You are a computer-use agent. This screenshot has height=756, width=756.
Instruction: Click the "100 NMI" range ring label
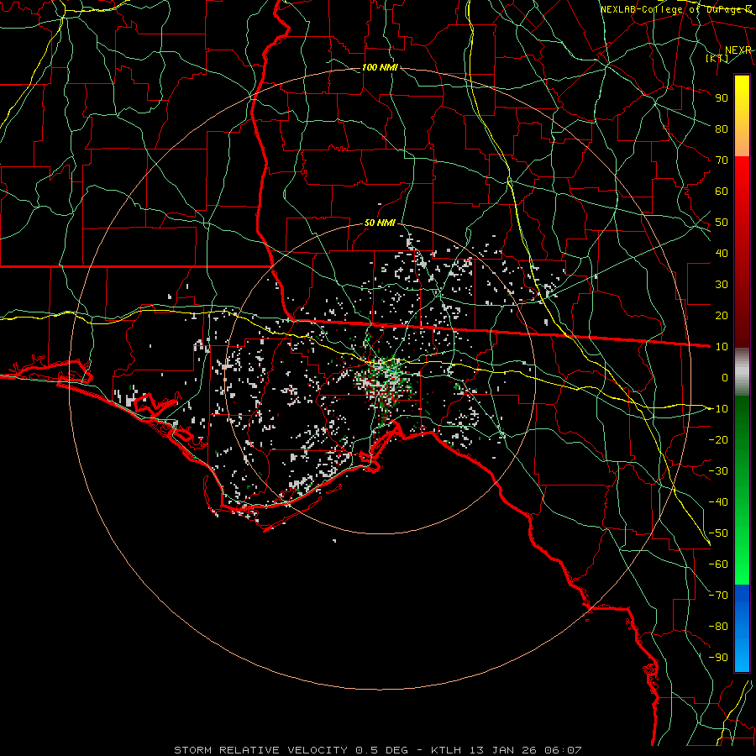(x=380, y=67)
